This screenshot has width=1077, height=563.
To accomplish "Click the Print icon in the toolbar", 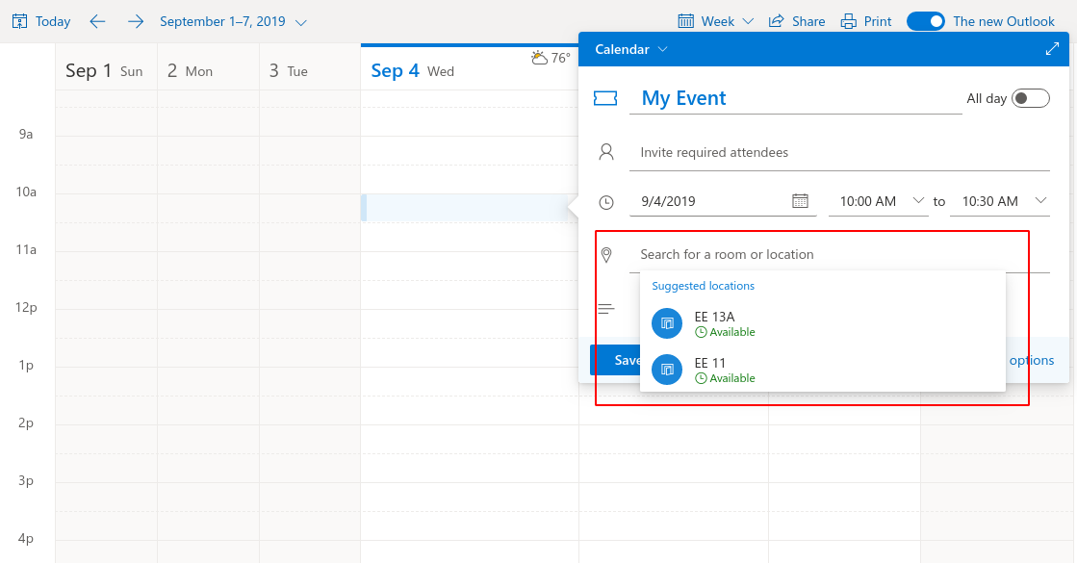I will tap(848, 21).
